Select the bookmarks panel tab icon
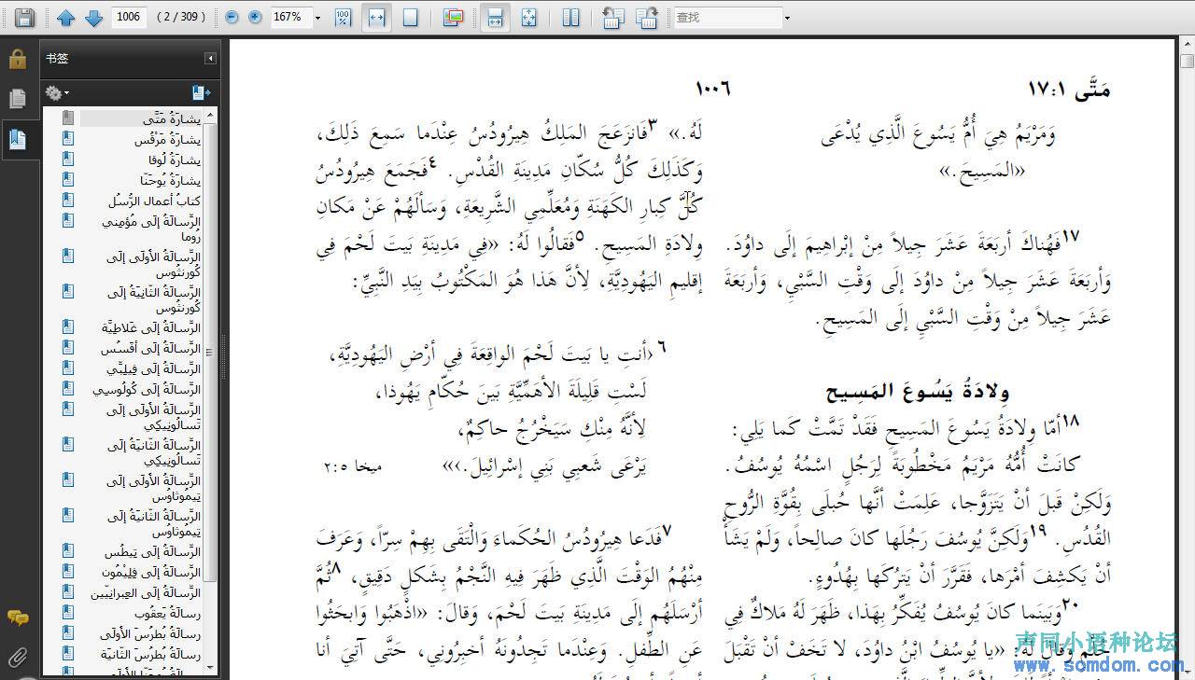1195x680 pixels. pyautogui.click(x=18, y=140)
